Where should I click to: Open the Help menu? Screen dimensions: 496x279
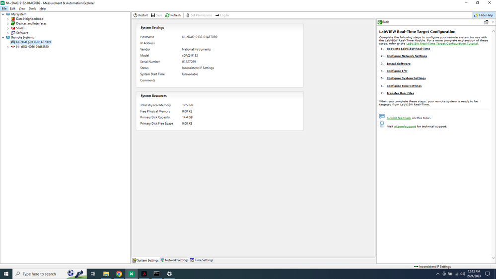[43, 8]
